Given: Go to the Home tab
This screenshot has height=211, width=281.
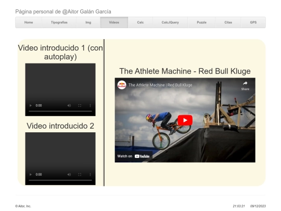Looking at the screenshot, I should click(29, 22).
